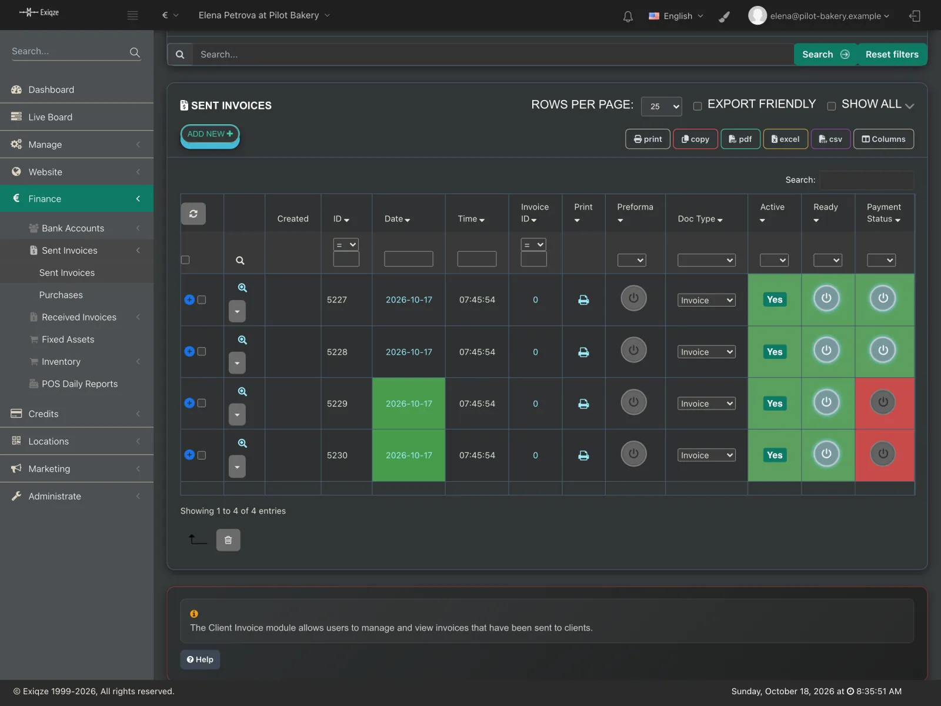The width and height of the screenshot is (941, 706).
Task: Toggle the hamburger sidebar menu
Action: pos(133,15)
